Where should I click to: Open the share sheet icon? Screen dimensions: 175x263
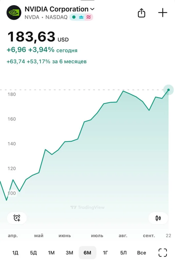(142, 13)
